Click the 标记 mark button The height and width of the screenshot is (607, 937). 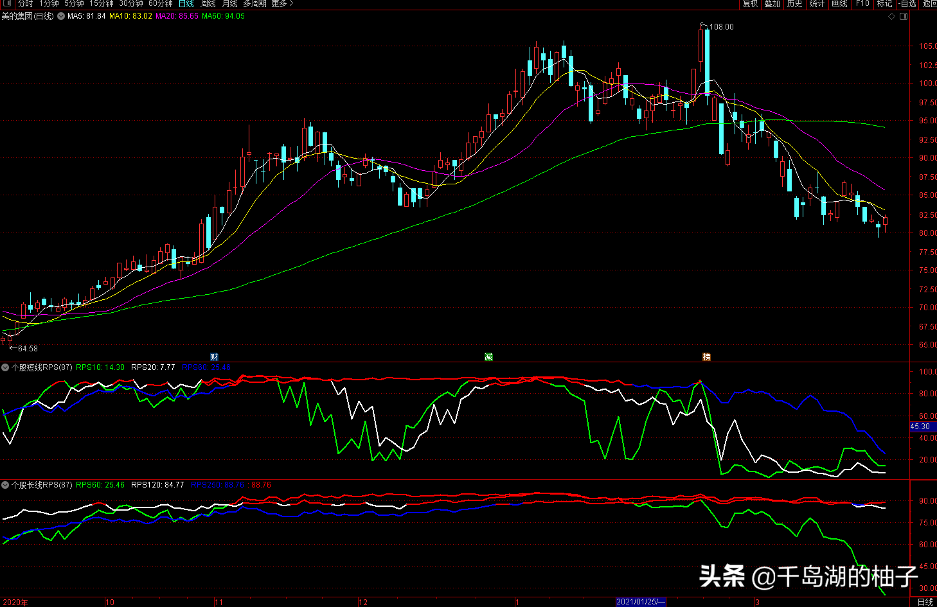tap(885, 4)
